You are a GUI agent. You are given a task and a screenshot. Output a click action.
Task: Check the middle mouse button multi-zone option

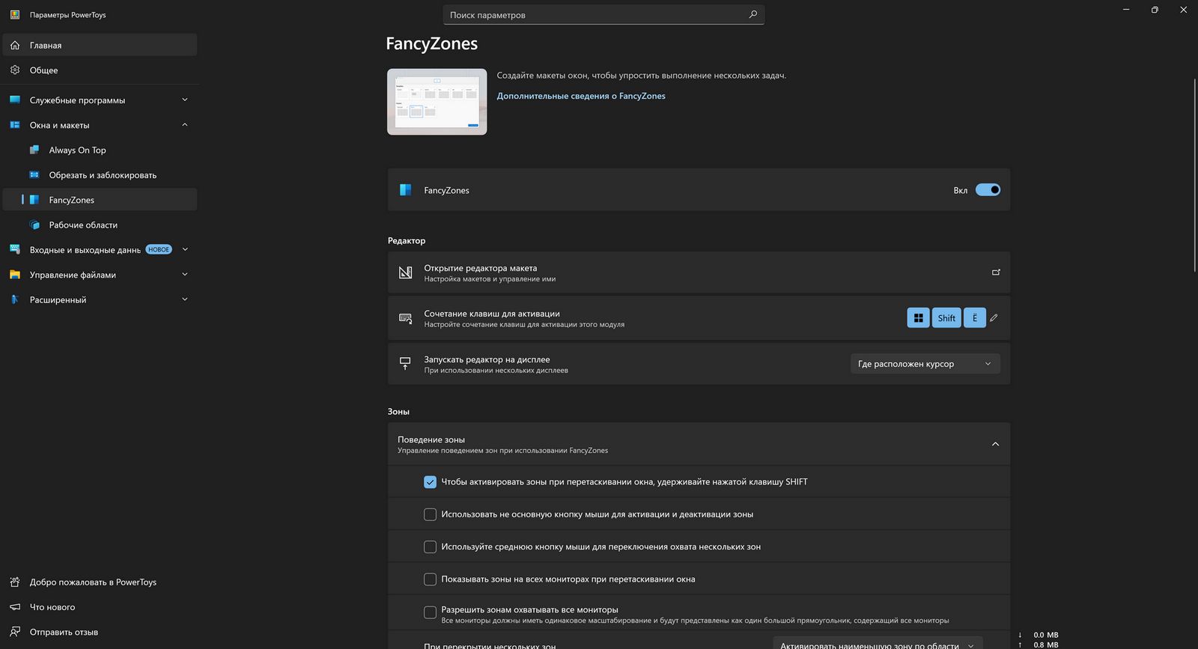tap(430, 547)
